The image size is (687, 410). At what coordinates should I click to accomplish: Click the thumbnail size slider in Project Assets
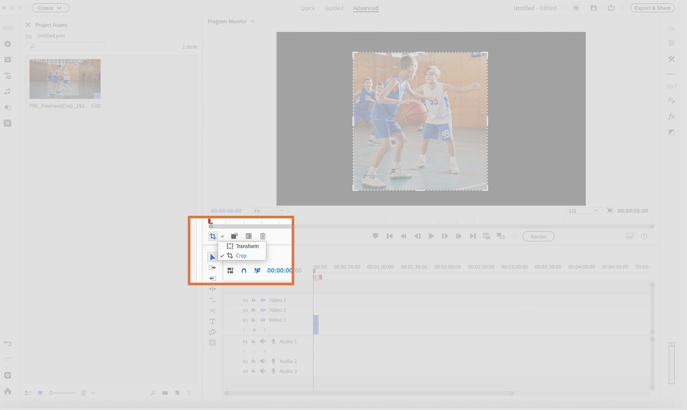pyautogui.click(x=62, y=393)
